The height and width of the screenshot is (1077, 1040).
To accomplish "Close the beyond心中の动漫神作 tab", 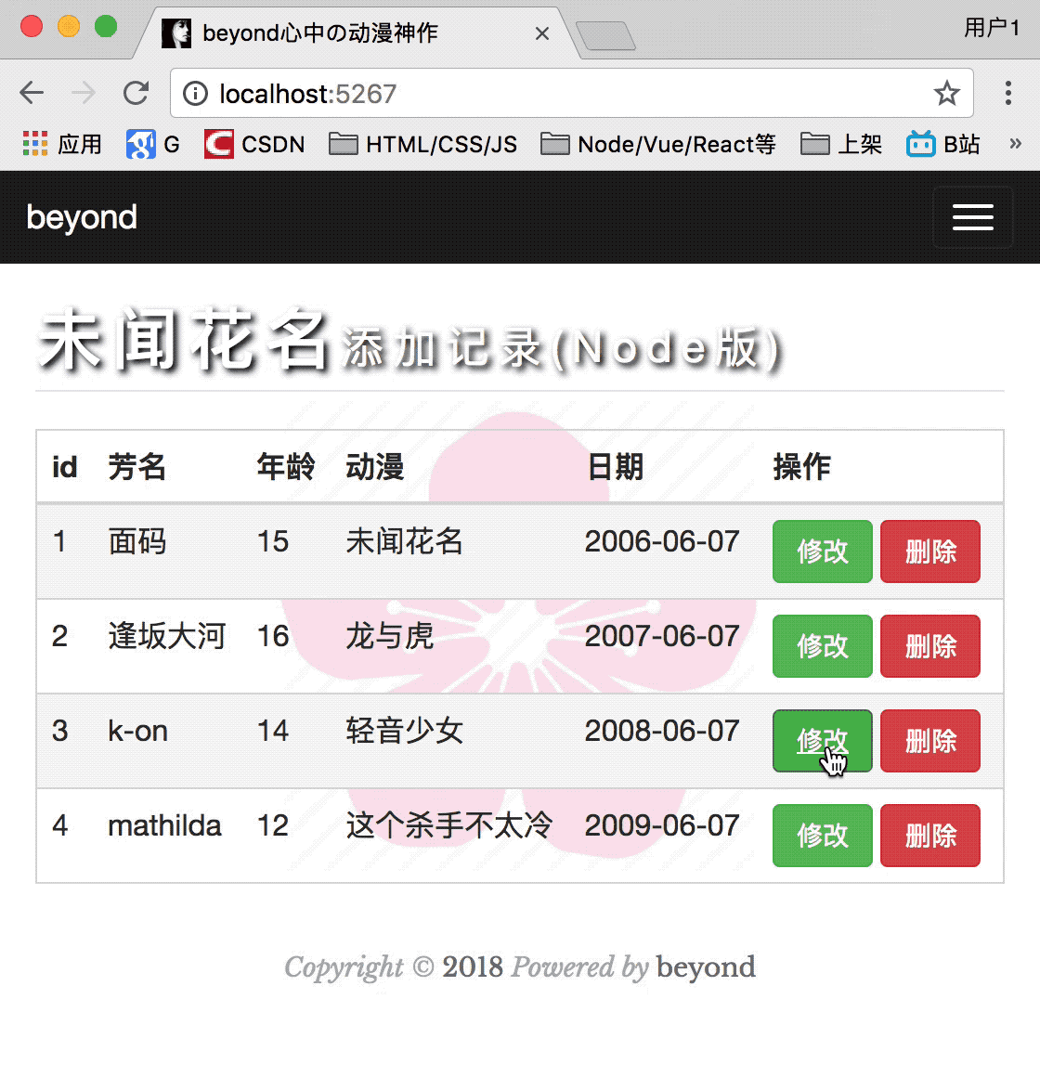I will [542, 33].
